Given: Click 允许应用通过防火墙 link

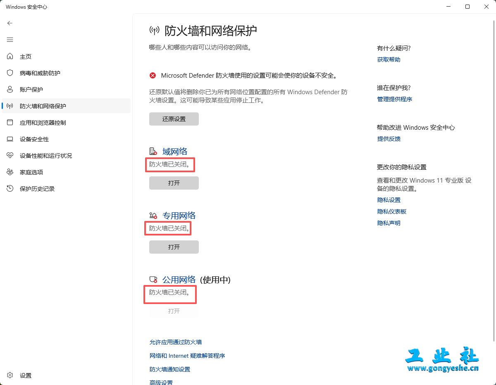Looking at the screenshot, I should click(x=176, y=342).
